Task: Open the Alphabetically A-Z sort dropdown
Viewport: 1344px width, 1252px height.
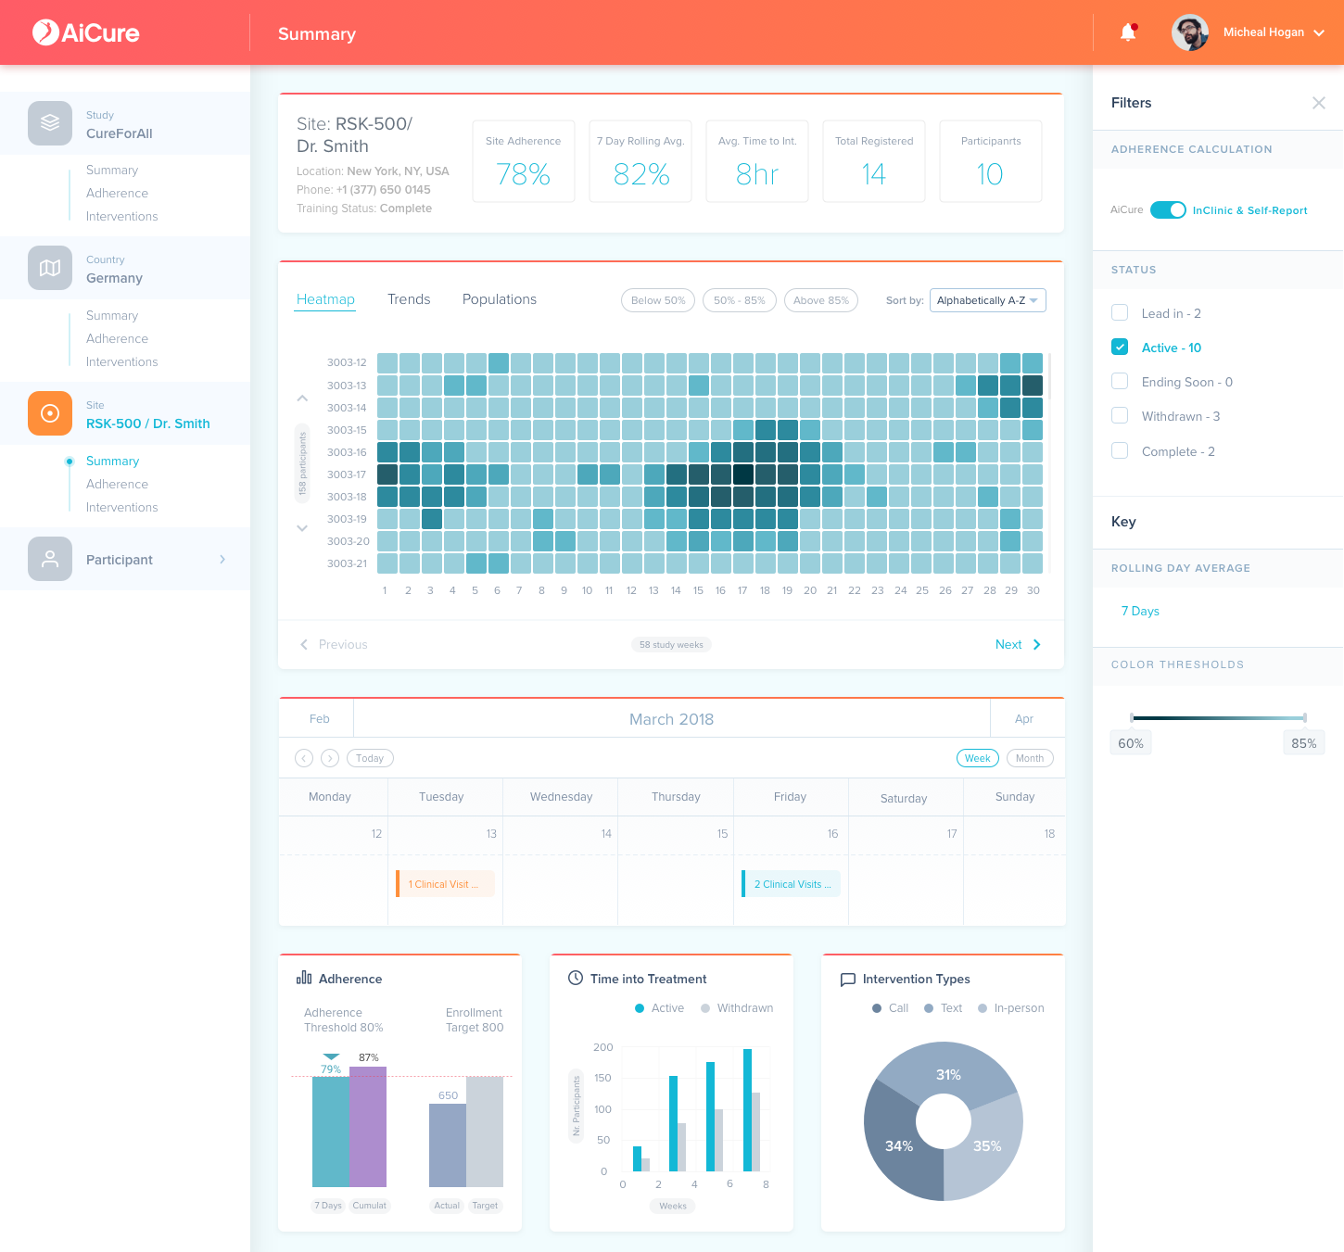Action: coord(988,300)
